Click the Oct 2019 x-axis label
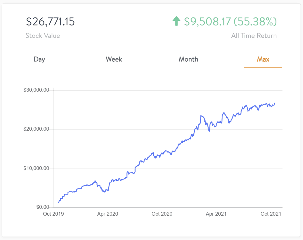This screenshot has width=303, height=240. pyautogui.click(x=54, y=214)
